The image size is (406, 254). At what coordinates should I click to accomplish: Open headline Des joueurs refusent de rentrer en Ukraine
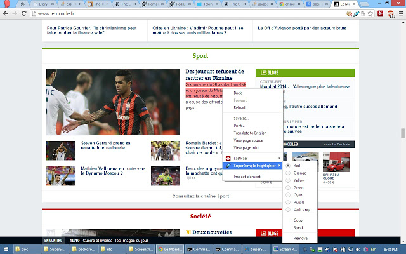pyautogui.click(x=214, y=75)
